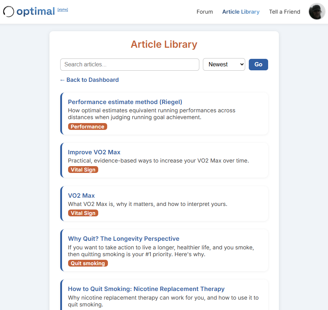The image size is (328, 310).
Task: Select the Performance tag badge
Action: [x=87, y=126]
